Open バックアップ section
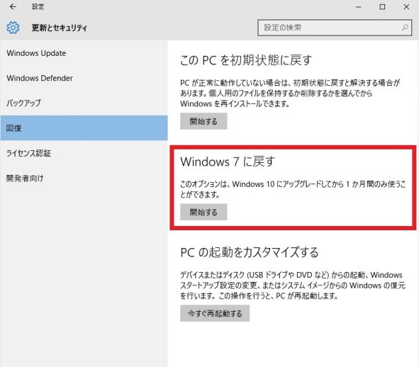Screen dimensions: 419x367 pos(84,103)
